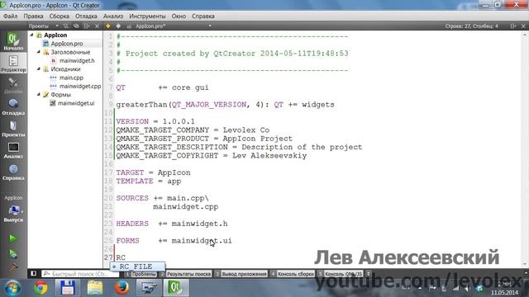The image size is (529, 297).
Task: Click the Быстрый поиск locator field
Action: [80, 274]
